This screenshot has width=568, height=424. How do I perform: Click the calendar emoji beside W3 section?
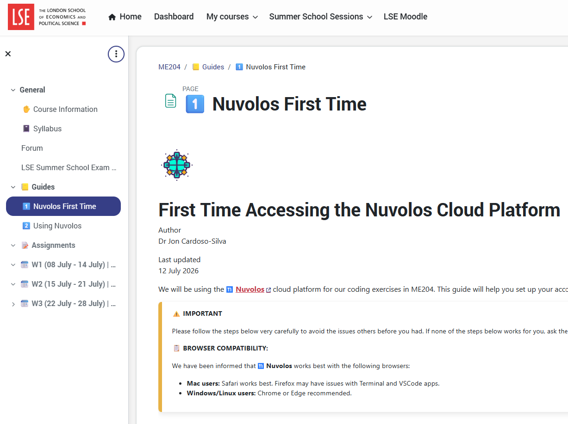point(25,303)
